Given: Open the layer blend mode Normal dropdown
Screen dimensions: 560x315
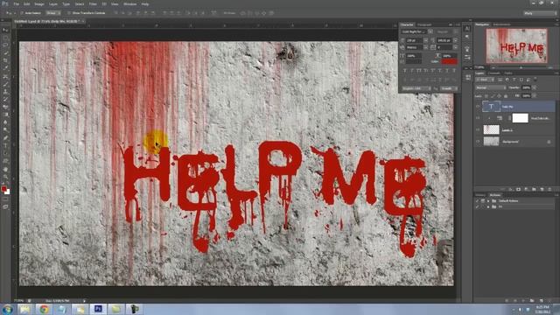Looking at the screenshot, I should pyautogui.click(x=491, y=87).
